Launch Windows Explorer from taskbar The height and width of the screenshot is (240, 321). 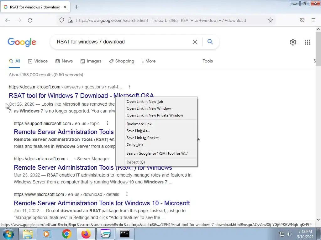tap(28, 234)
